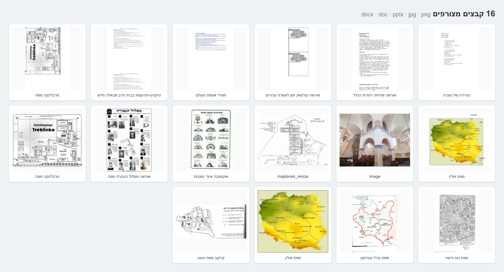Screen dimensions: 504x272
Task: Open the General Government red-bordered map thumbnail
Action: (x=375, y=221)
